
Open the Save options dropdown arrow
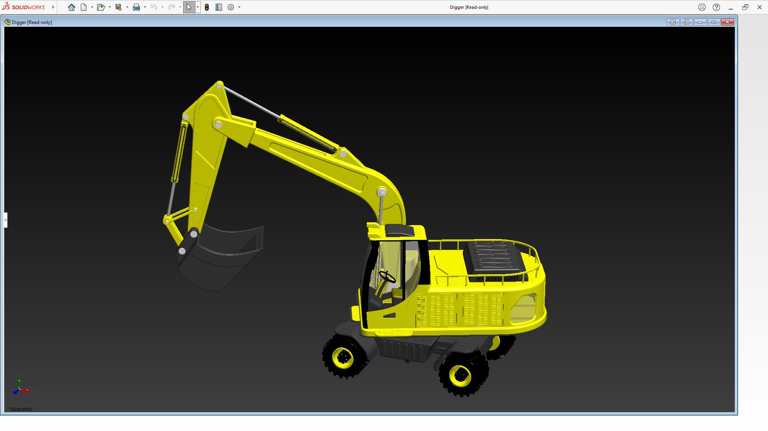[x=127, y=7]
